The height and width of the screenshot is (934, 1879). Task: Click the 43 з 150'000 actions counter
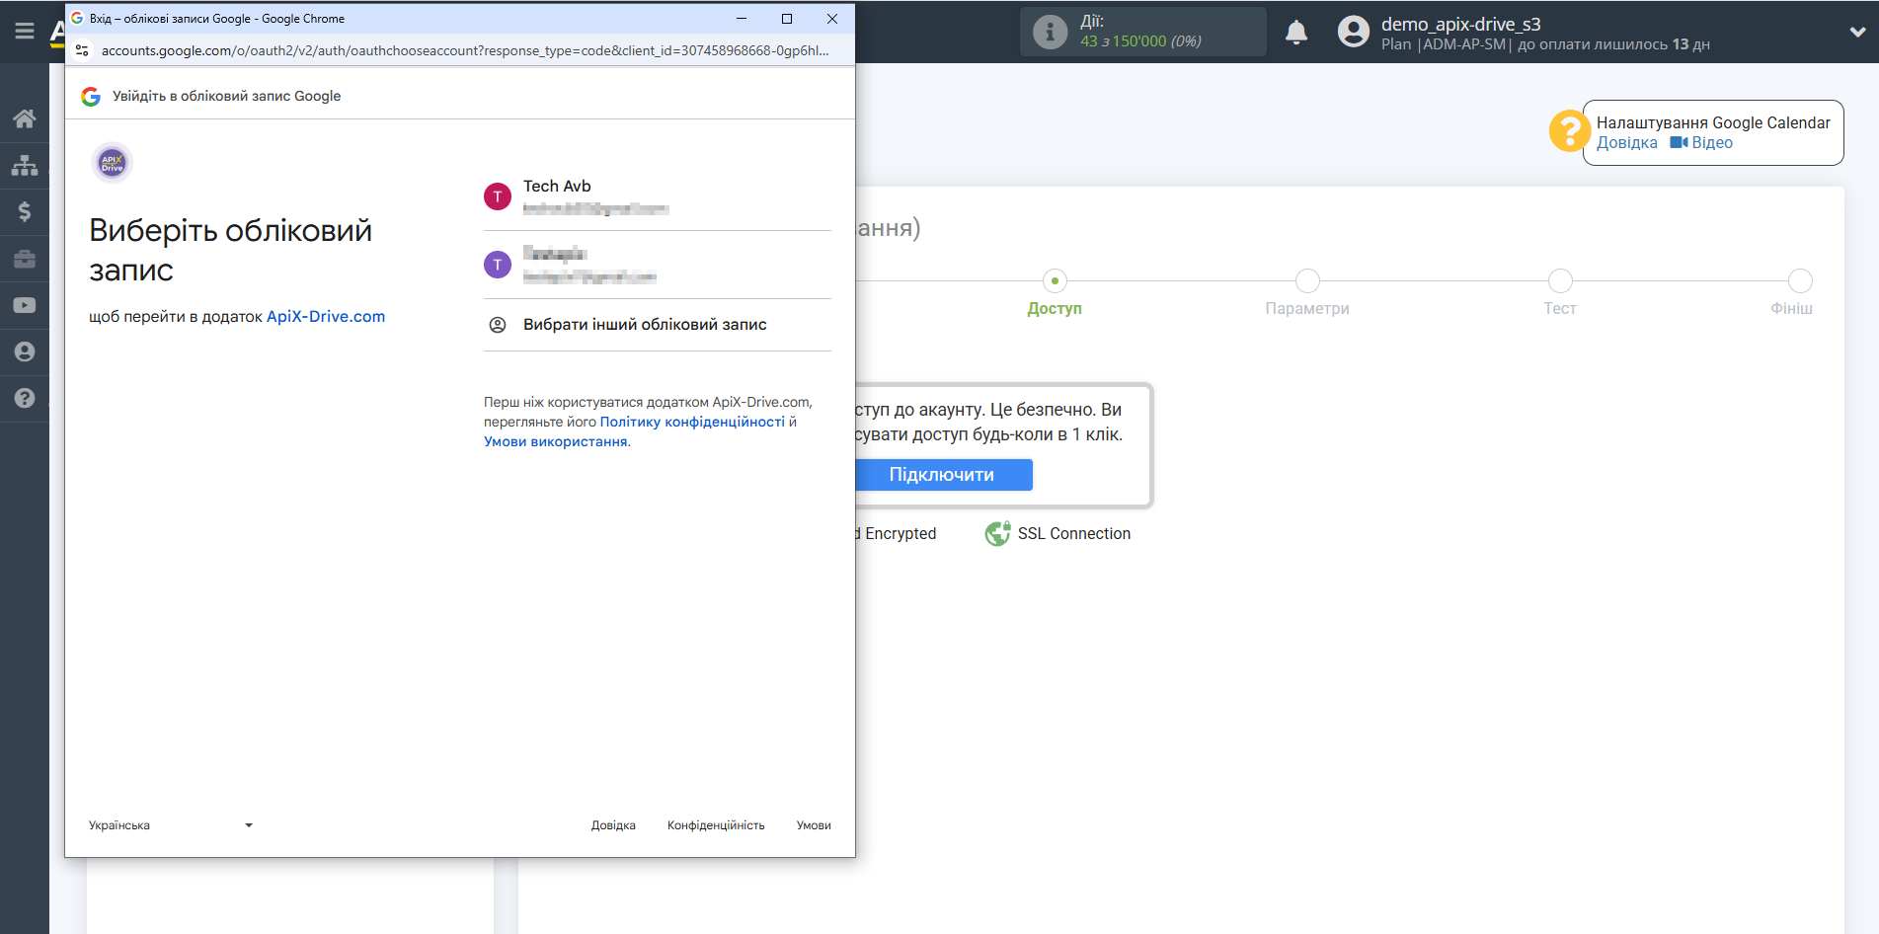point(1140,41)
